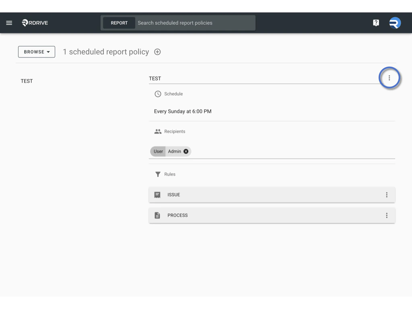The height and width of the screenshot is (309, 412).
Task: Remove the Admin recipient chip
Action: coord(185,151)
